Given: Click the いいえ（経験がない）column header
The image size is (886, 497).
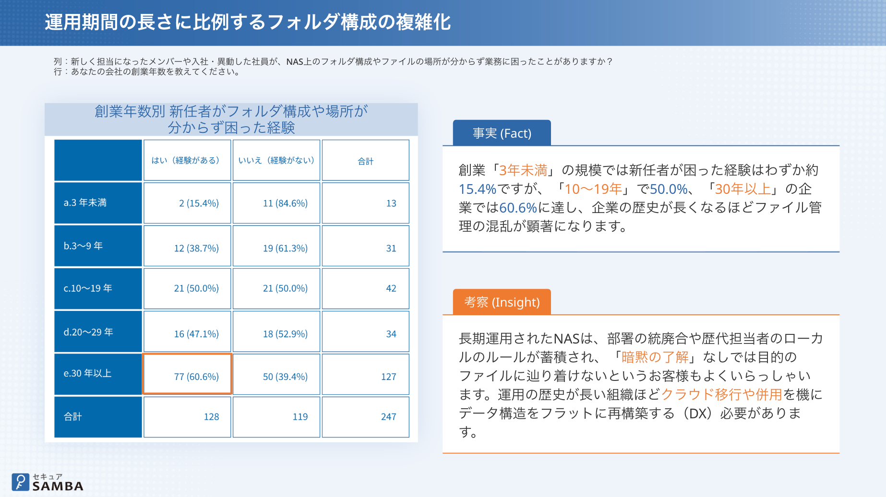Looking at the screenshot, I should 276,160.
